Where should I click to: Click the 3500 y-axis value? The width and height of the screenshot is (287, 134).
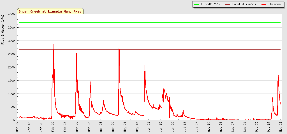(x=12, y=28)
